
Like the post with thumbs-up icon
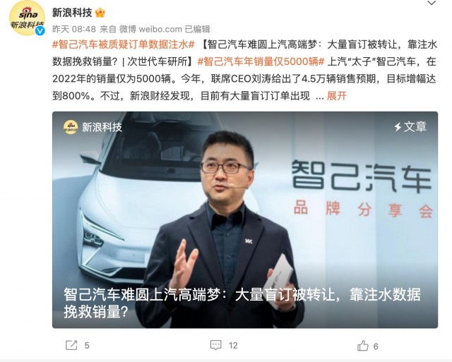[x=363, y=345]
